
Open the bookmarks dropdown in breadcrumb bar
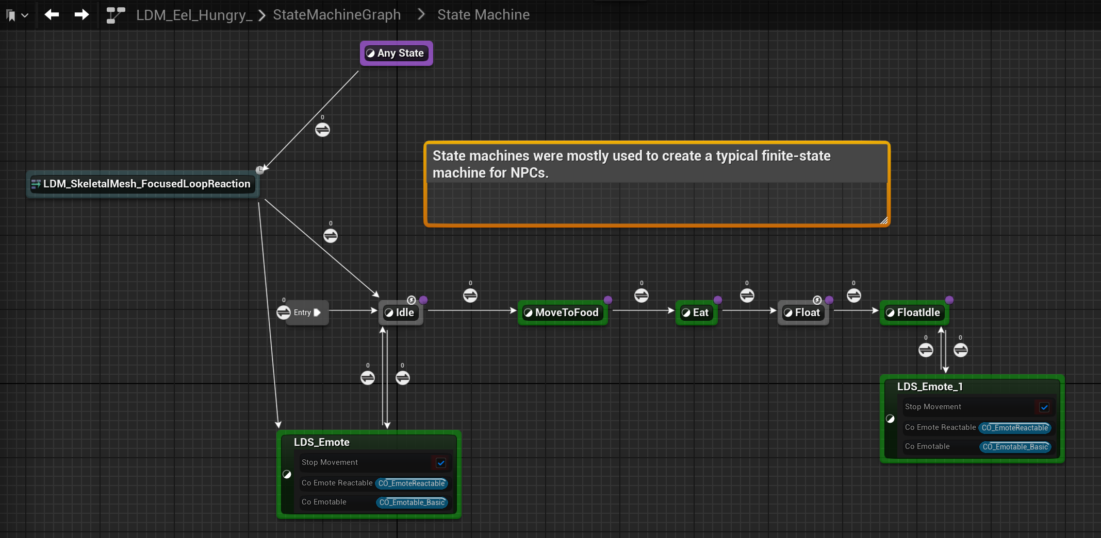click(17, 15)
